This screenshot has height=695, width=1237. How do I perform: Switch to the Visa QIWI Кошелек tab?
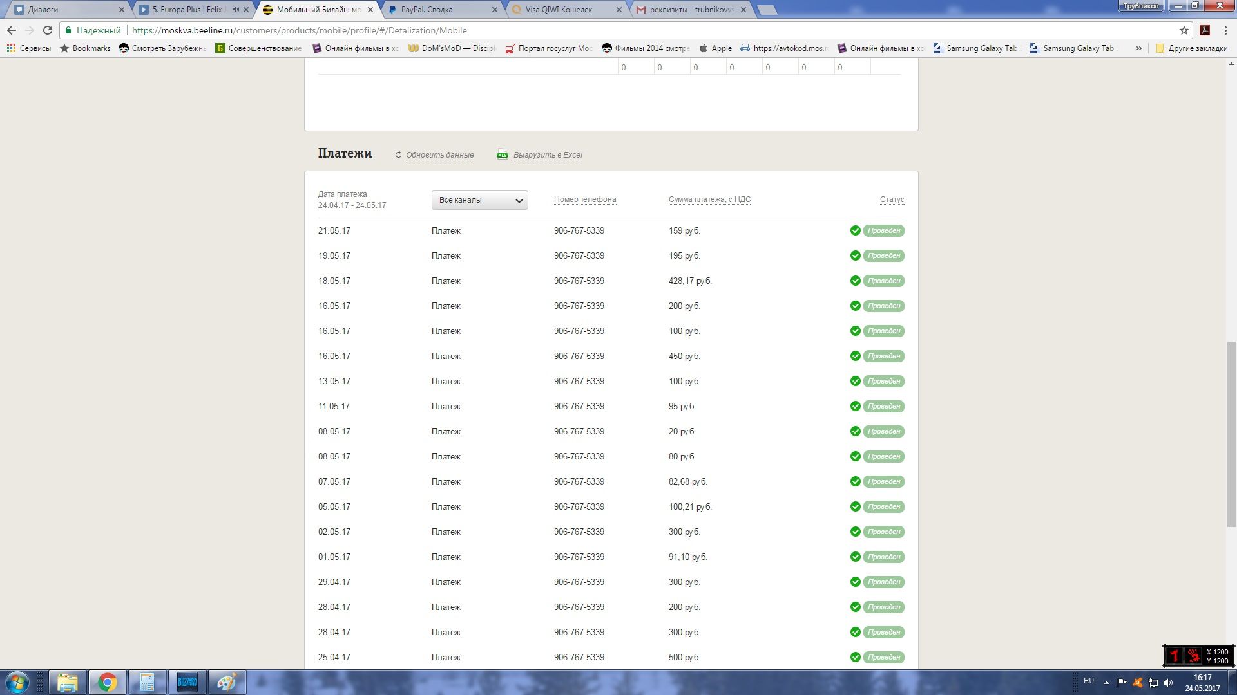point(558,10)
